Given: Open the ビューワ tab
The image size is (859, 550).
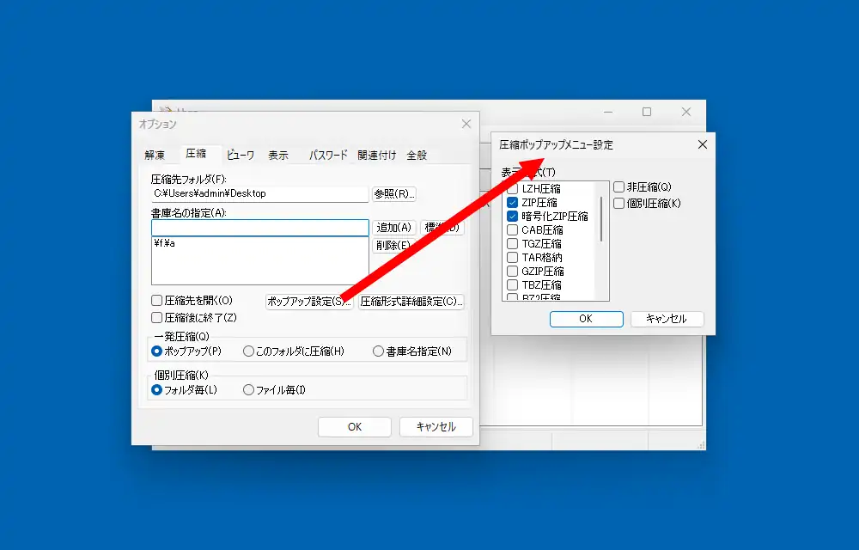Looking at the screenshot, I should pos(241,156).
